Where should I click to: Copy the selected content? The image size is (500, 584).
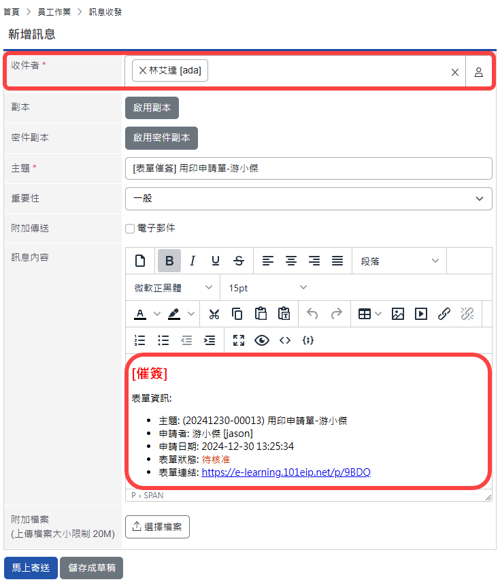click(237, 314)
